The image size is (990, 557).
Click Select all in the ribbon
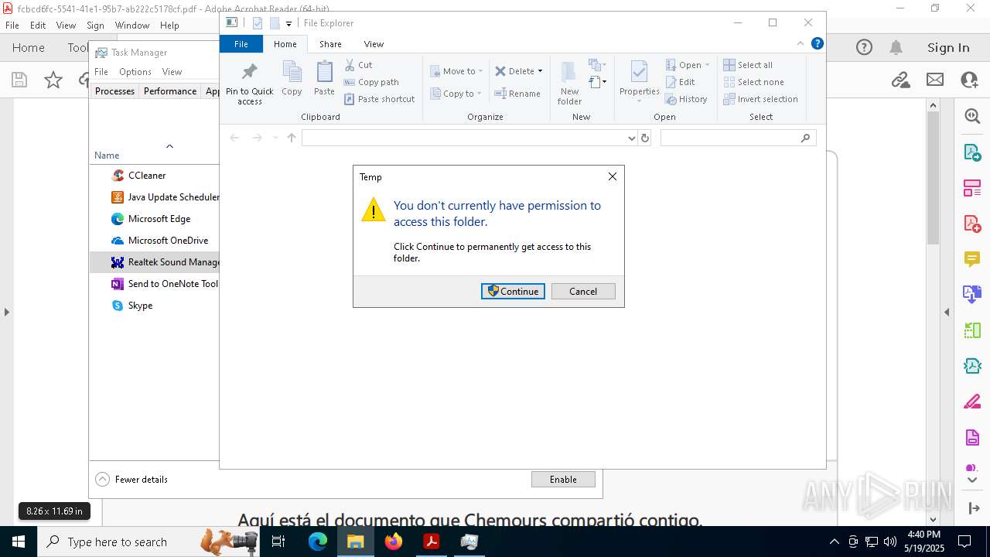tap(748, 65)
